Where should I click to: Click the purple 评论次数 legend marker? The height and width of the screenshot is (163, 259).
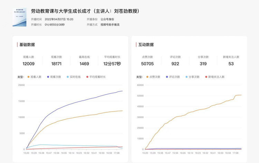[167, 77]
